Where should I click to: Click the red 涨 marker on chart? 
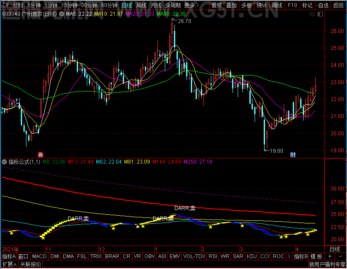tap(40, 154)
